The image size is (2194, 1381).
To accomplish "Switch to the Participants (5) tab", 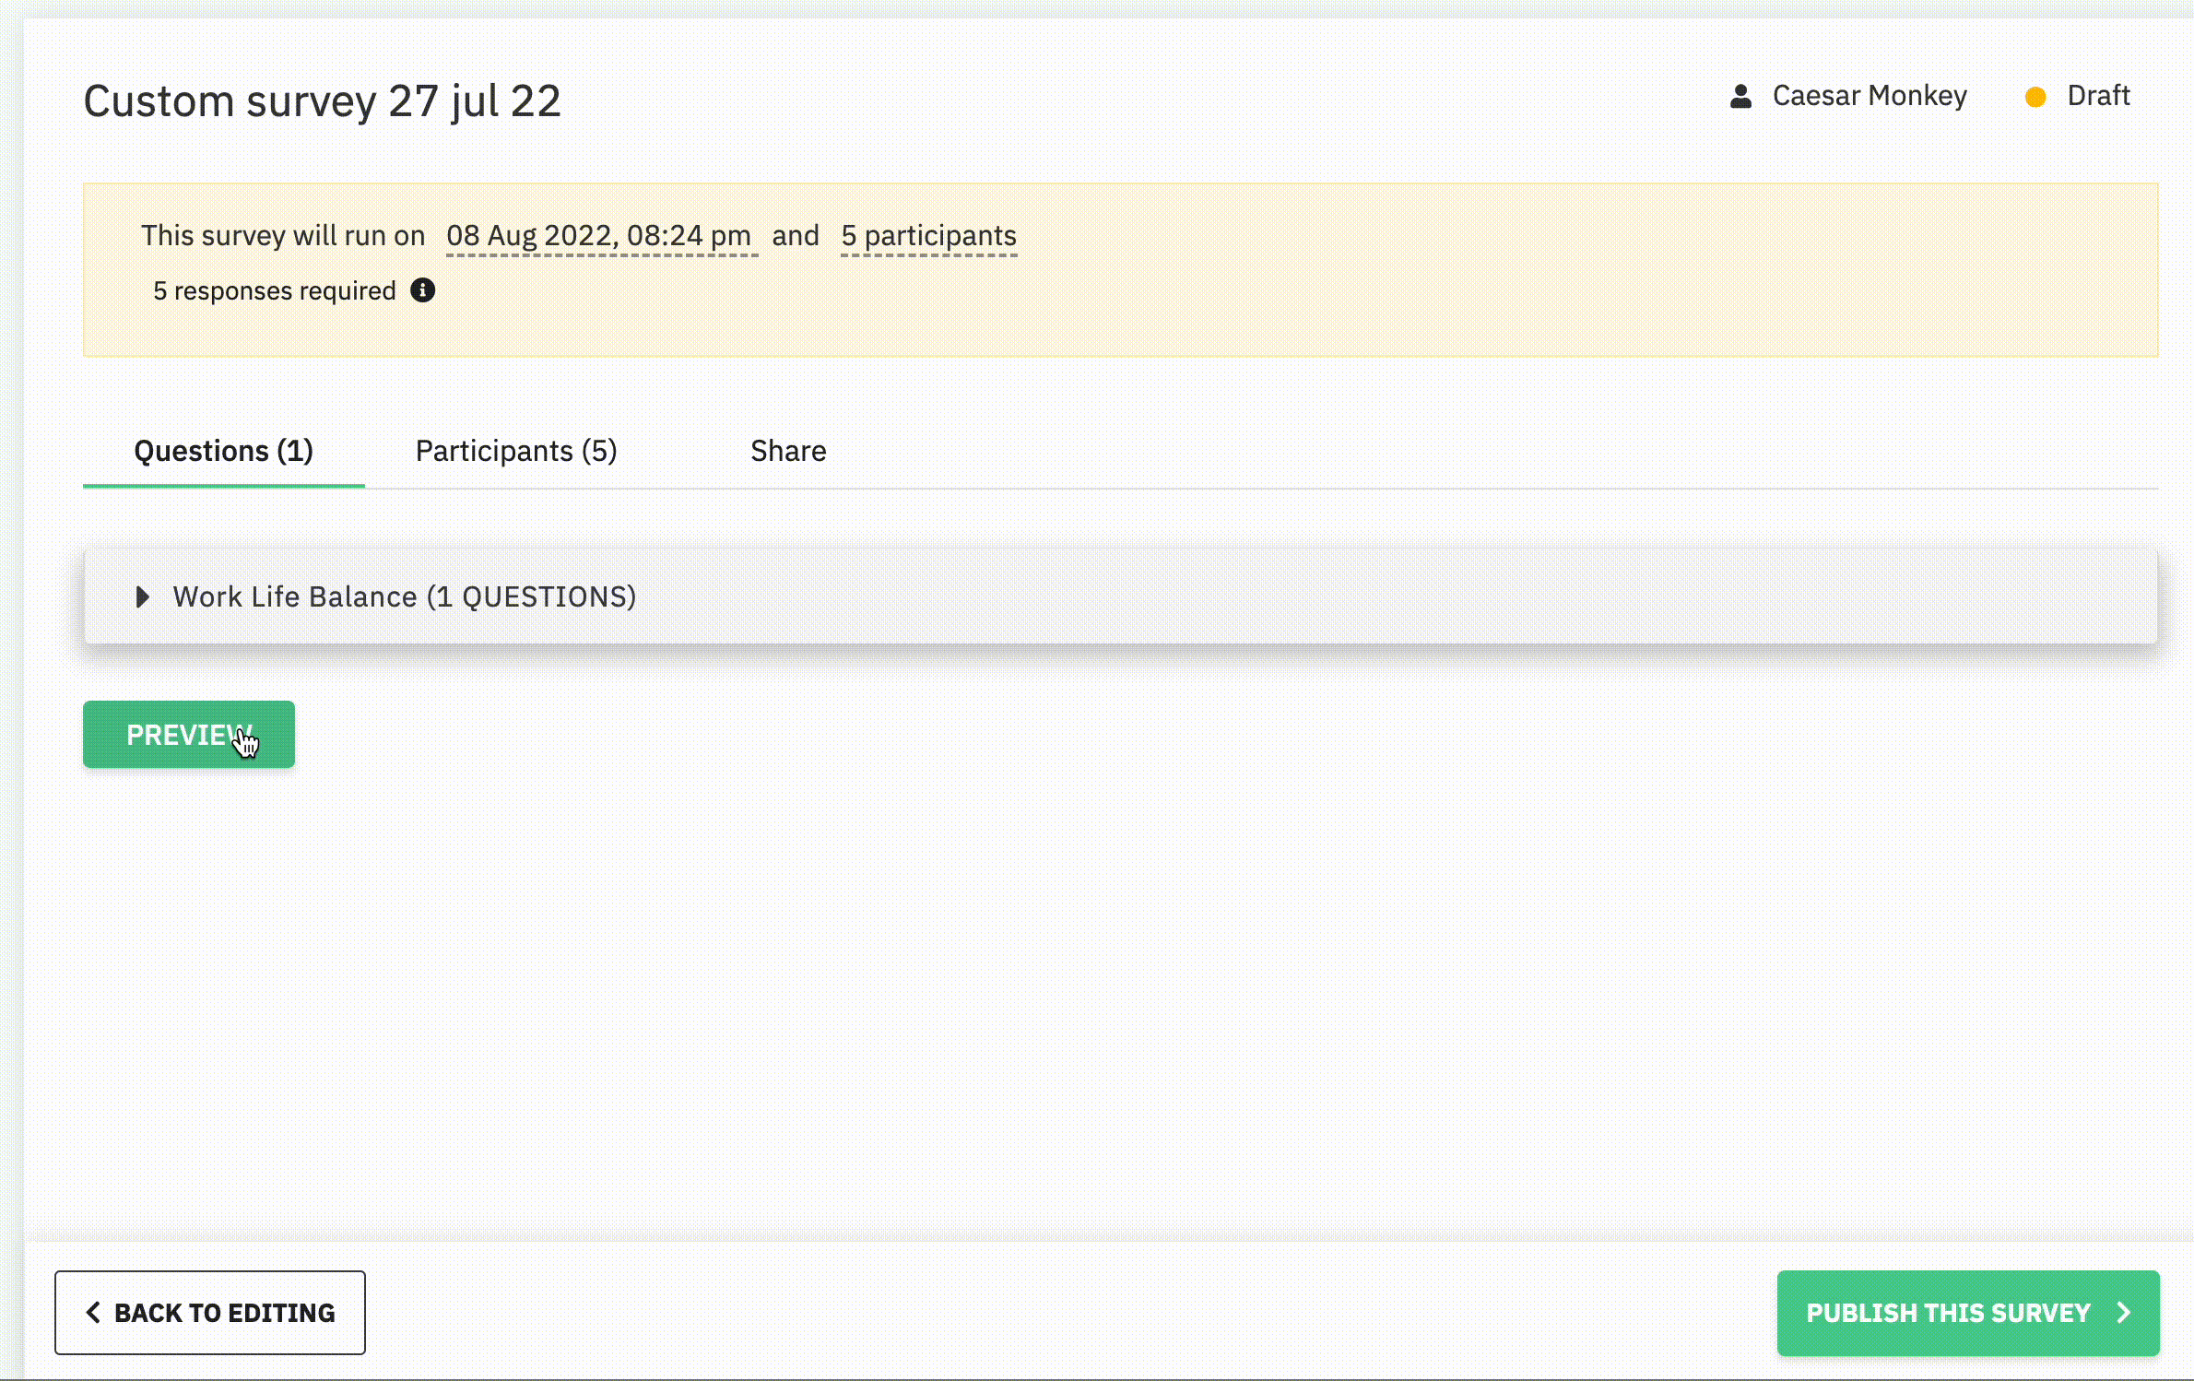I will (516, 451).
